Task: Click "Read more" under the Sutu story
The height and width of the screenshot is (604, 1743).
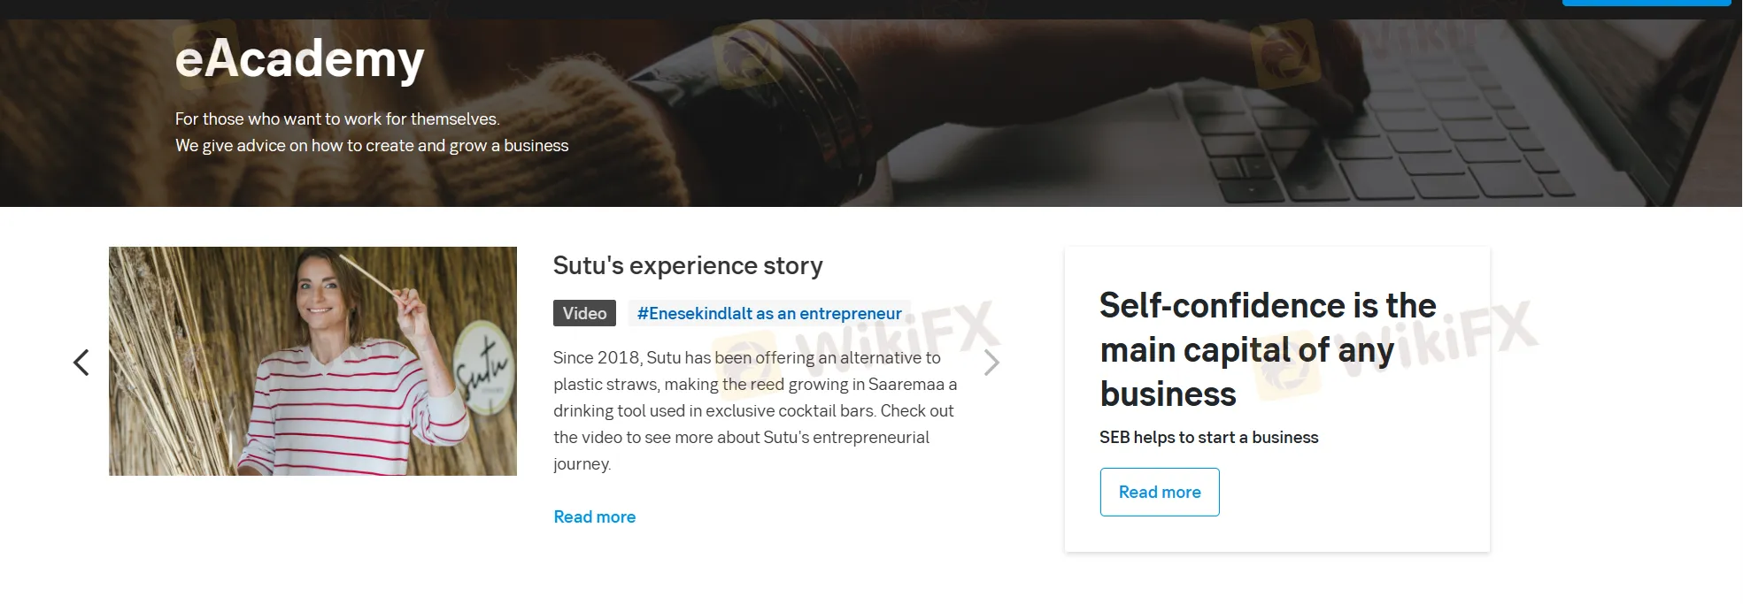Action: point(594,516)
